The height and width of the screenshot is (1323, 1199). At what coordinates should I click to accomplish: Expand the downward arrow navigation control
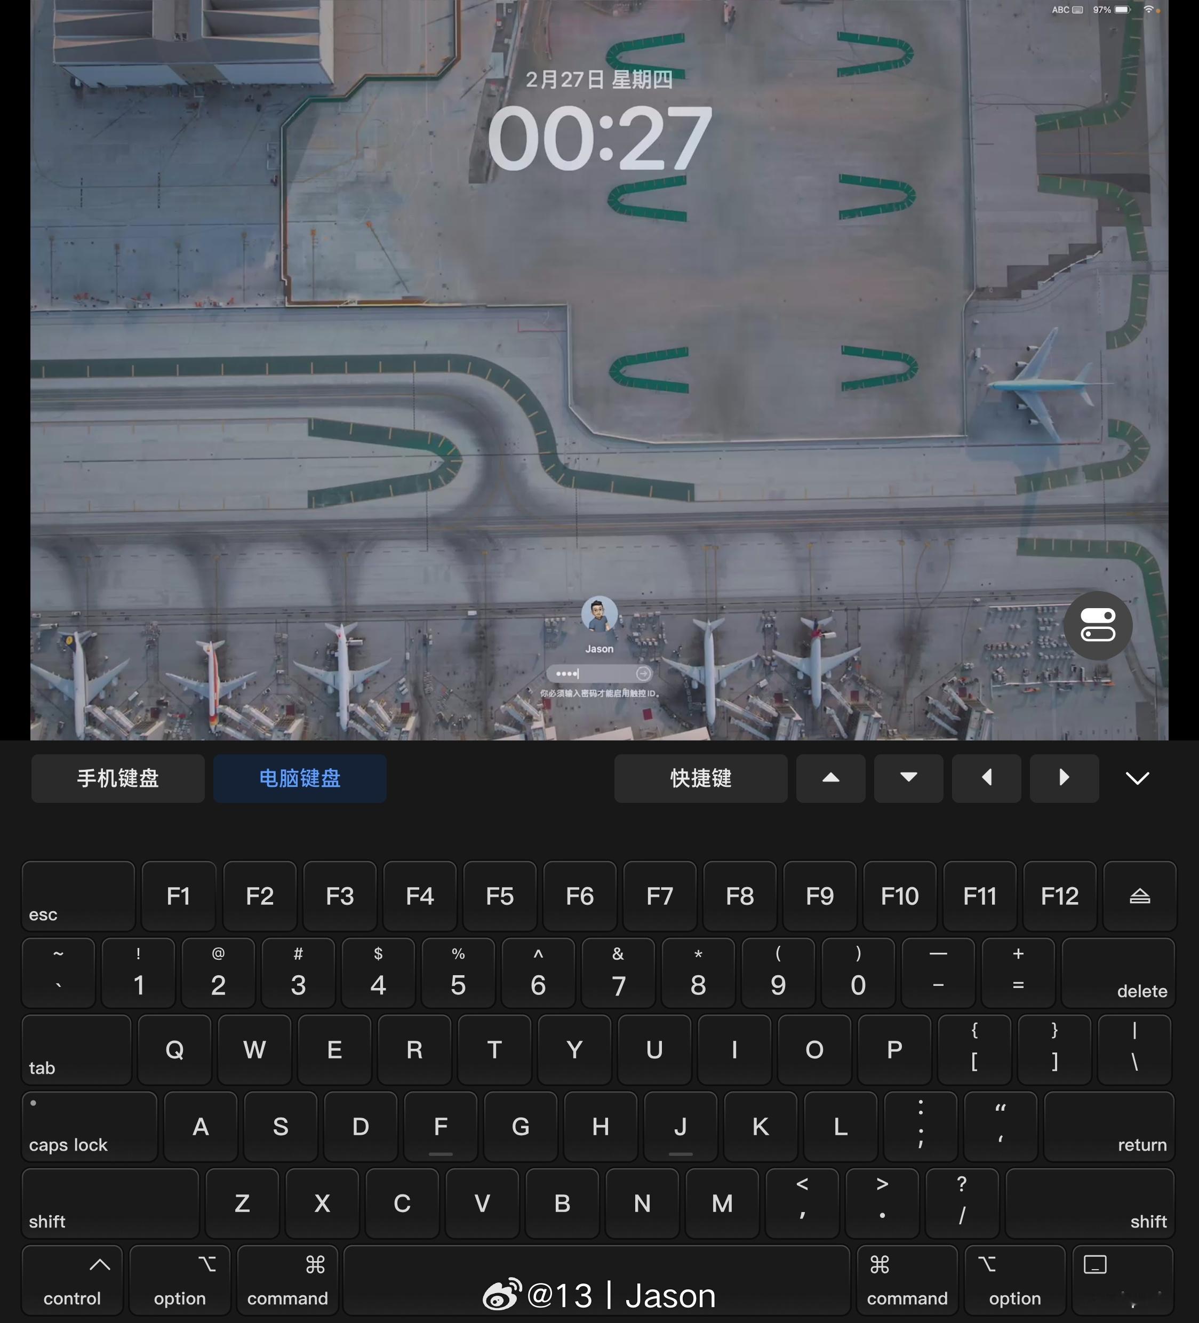(909, 778)
